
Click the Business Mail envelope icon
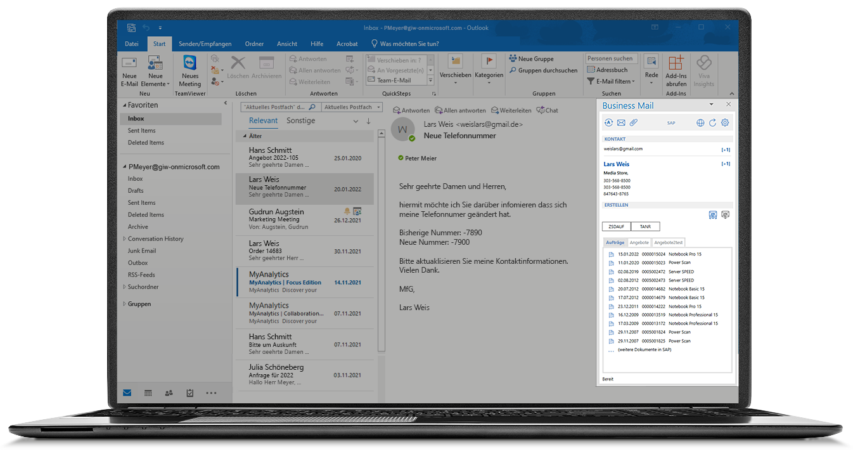(x=621, y=123)
